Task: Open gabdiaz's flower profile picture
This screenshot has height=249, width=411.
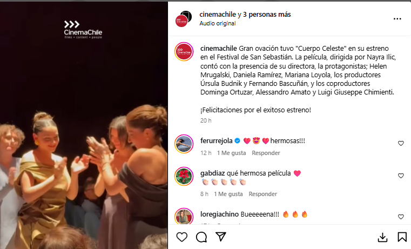Action: tap(184, 176)
